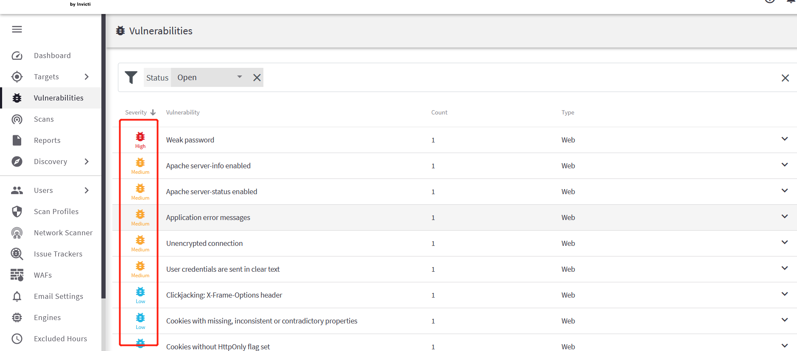
Task: Click the Reports document icon
Action: (17, 140)
